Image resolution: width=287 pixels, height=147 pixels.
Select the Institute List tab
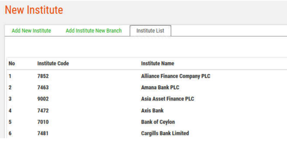coord(150,31)
